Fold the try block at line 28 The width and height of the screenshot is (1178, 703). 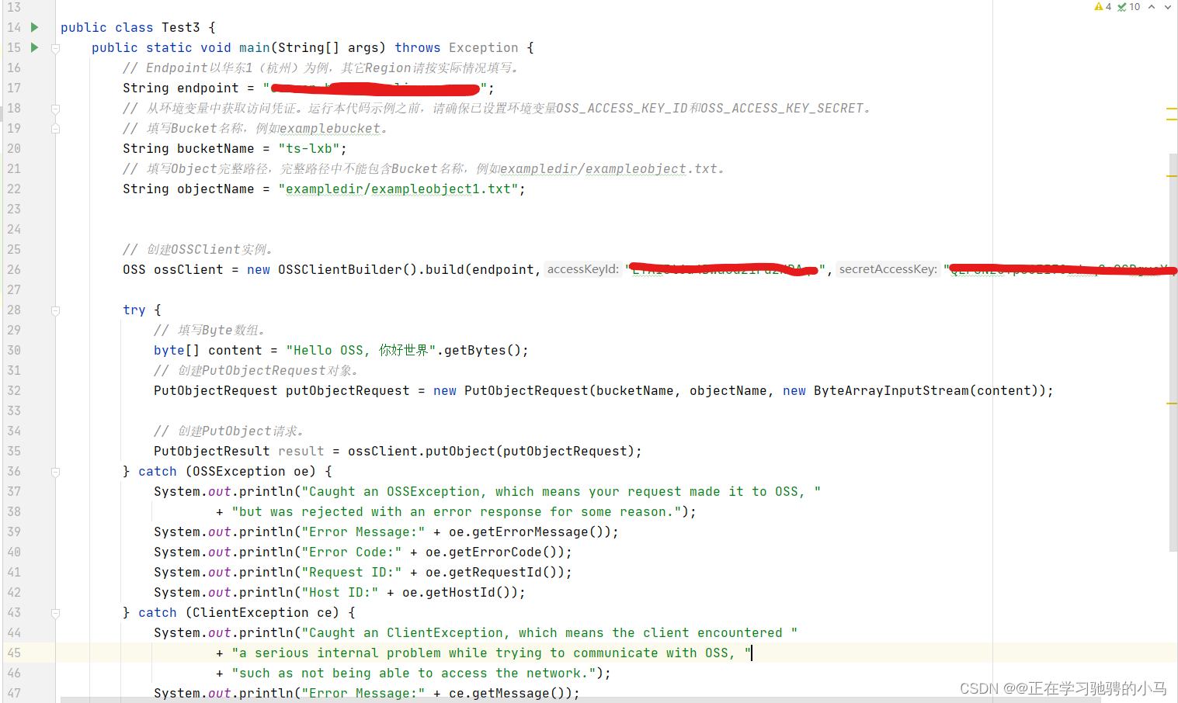point(56,310)
